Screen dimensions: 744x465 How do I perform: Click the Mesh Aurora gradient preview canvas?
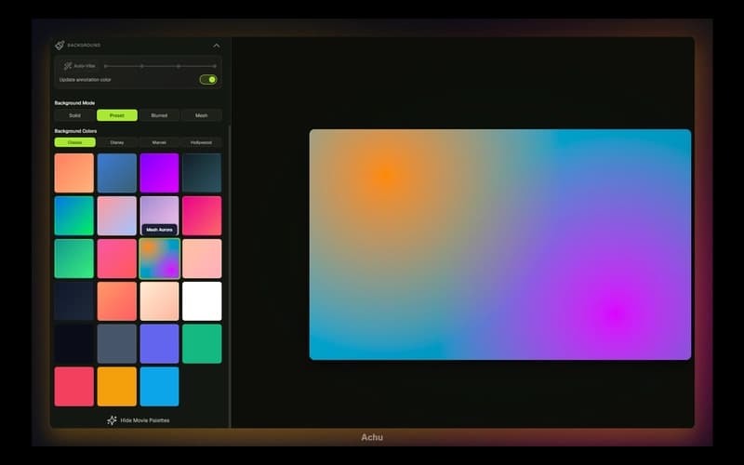click(x=500, y=245)
